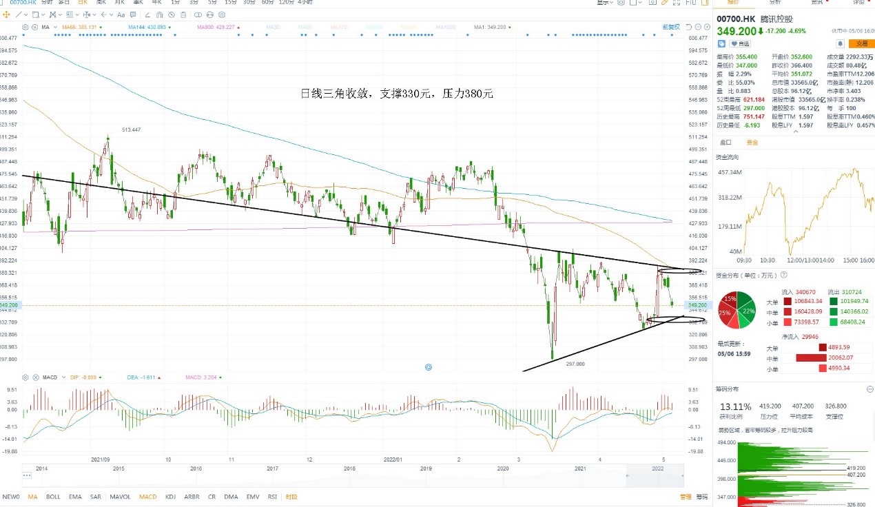
Task: Open MACD indicator settings gear
Action: pyautogui.click(x=25, y=377)
